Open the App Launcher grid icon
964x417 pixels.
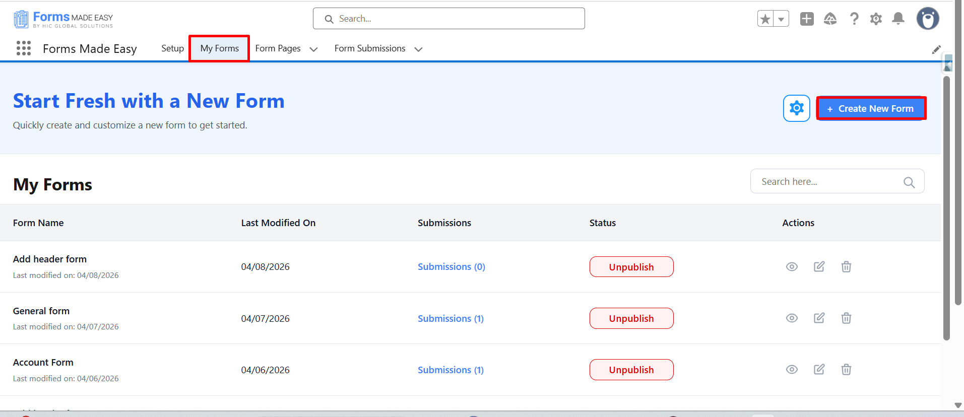24,48
